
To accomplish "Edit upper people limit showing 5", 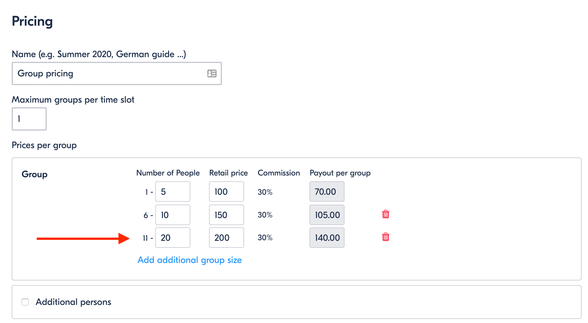I will coord(173,192).
